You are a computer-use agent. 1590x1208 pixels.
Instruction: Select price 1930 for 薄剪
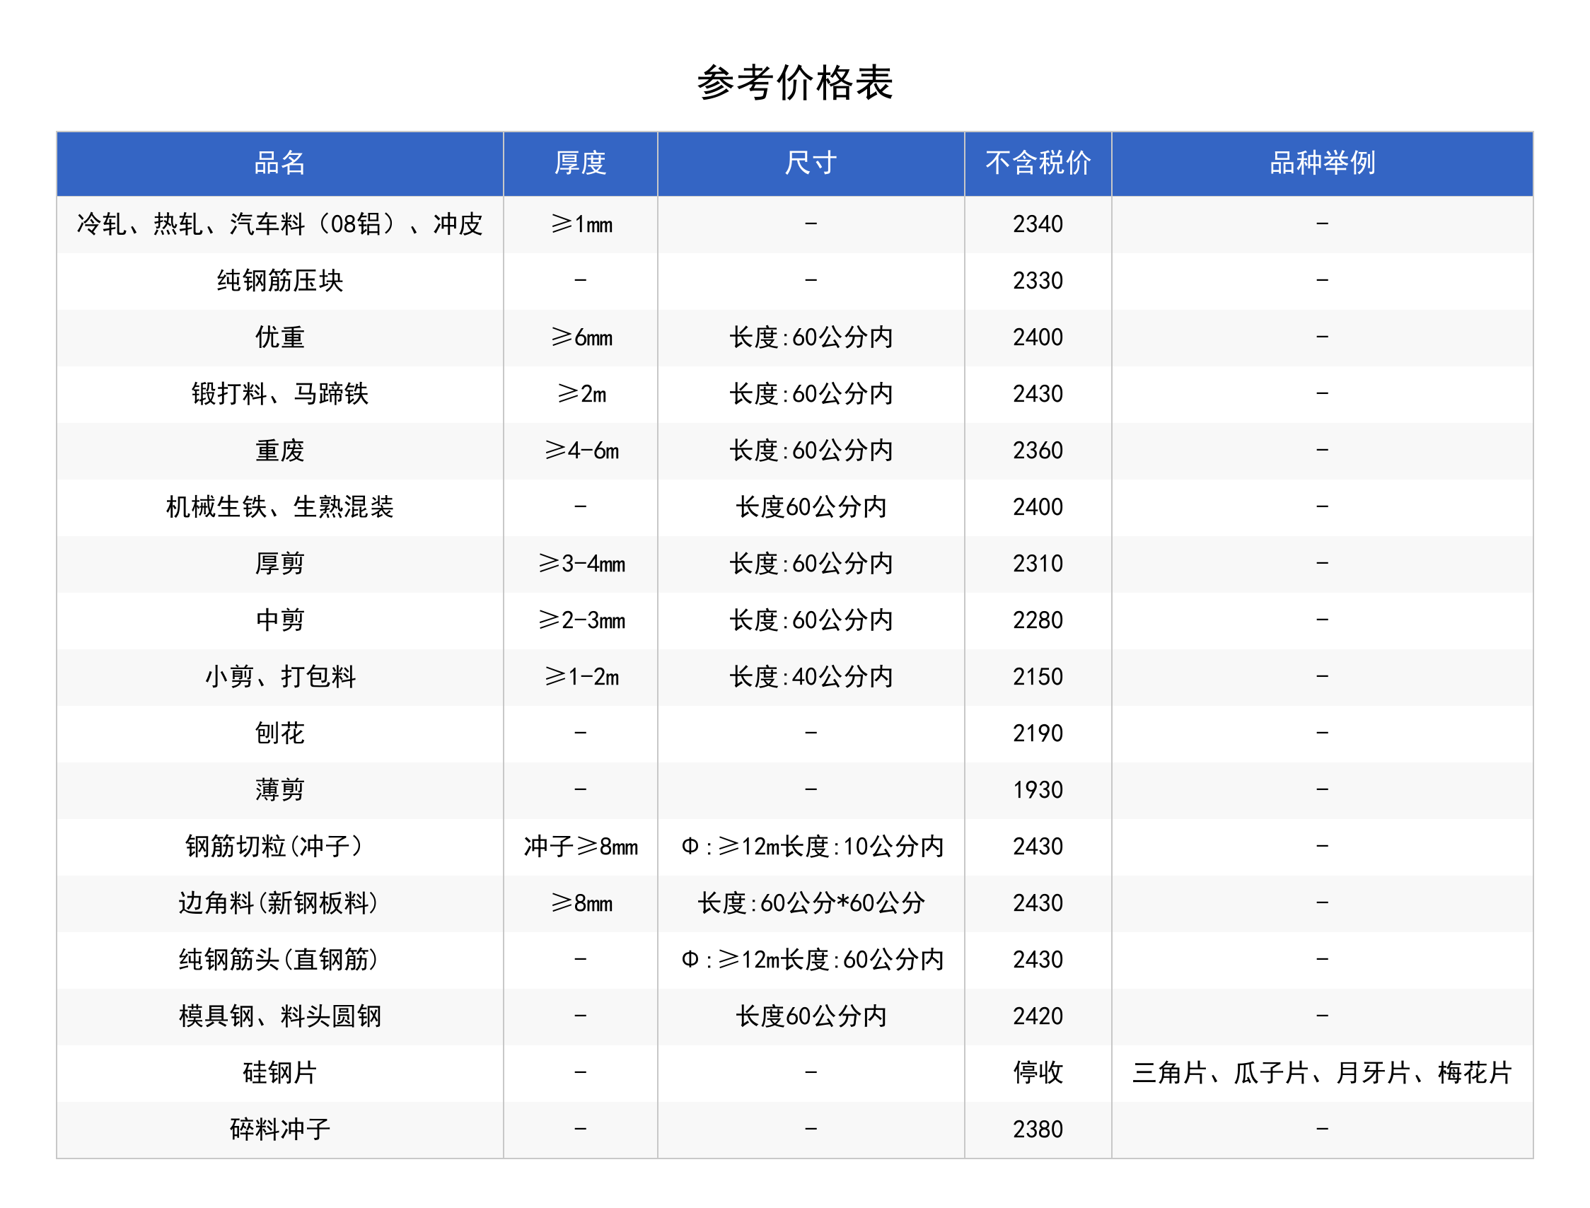(1037, 790)
